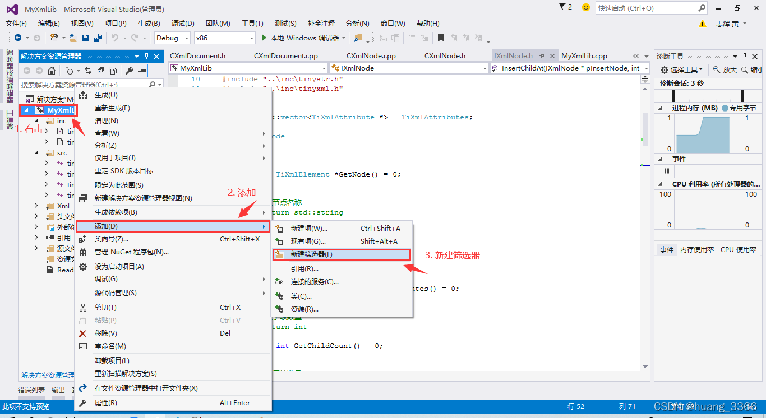This screenshot has width=766, height=418.
Task: Click the Sync with Active Document icon
Action: pos(88,71)
